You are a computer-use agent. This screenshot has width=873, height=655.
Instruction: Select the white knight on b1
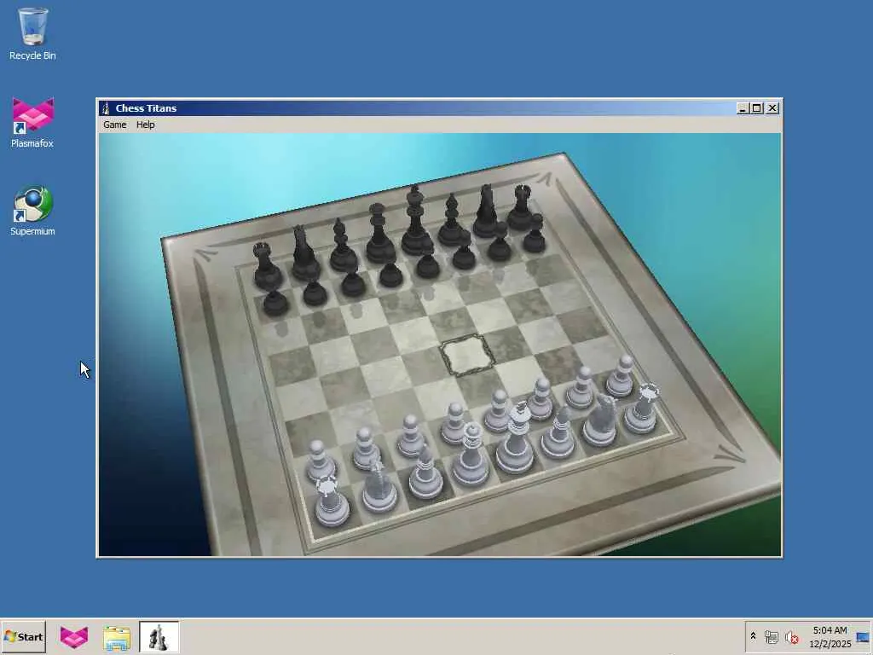[379, 487]
